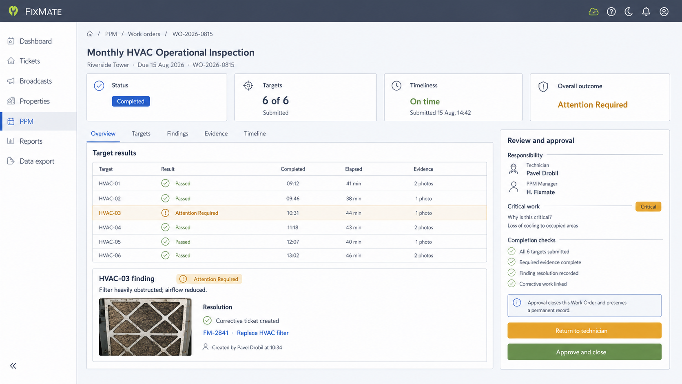682x384 pixels.
Task: Click the Overall outcome shield icon
Action: (543, 87)
